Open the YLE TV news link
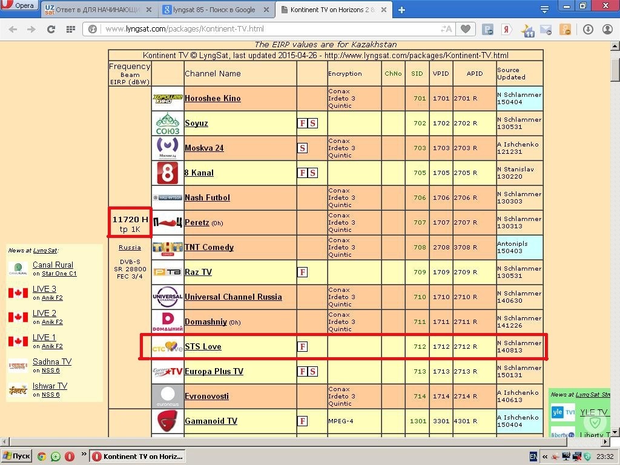The width and height of the screenshot is (620, 465). click(593, 412)
